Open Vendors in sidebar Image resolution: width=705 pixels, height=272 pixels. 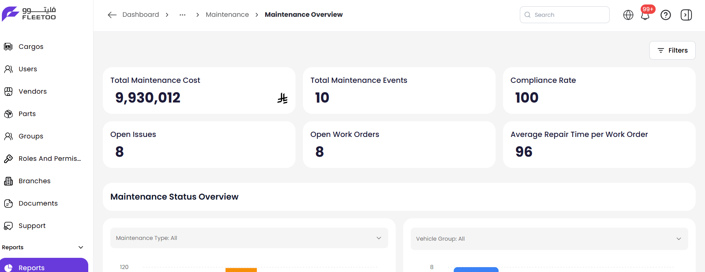(33, 91)
